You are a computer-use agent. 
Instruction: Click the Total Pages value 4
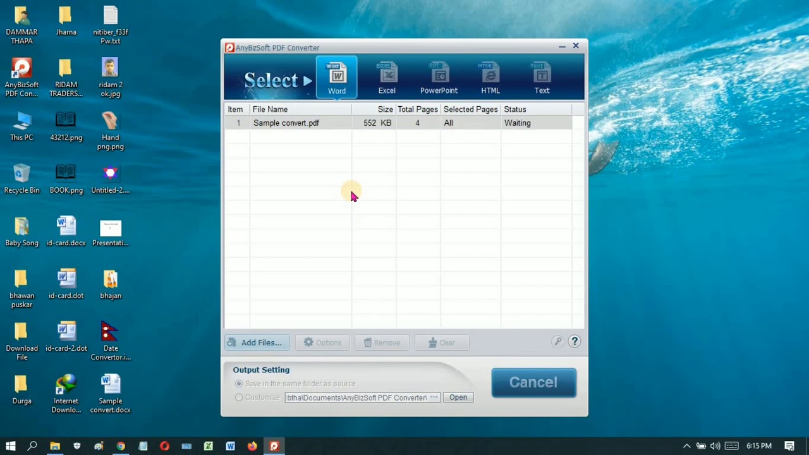tap(417, 123)
